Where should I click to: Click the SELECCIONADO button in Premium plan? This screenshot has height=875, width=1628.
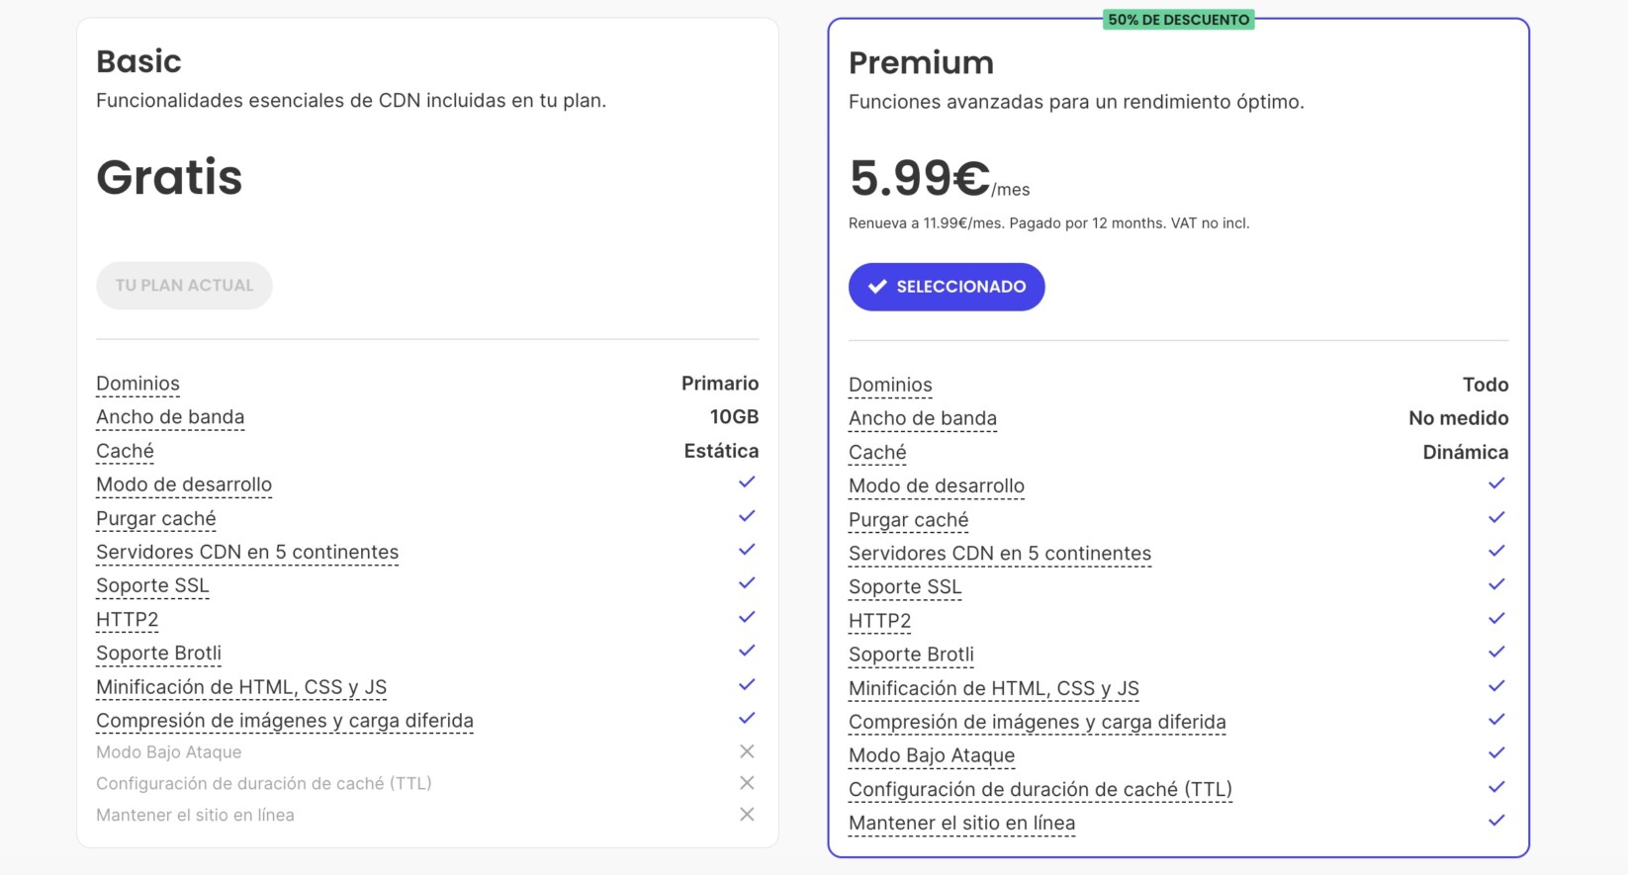pyautogui.click(x=947, y=287)
